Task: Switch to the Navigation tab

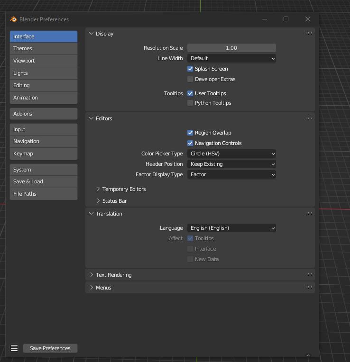Action: 44,141
